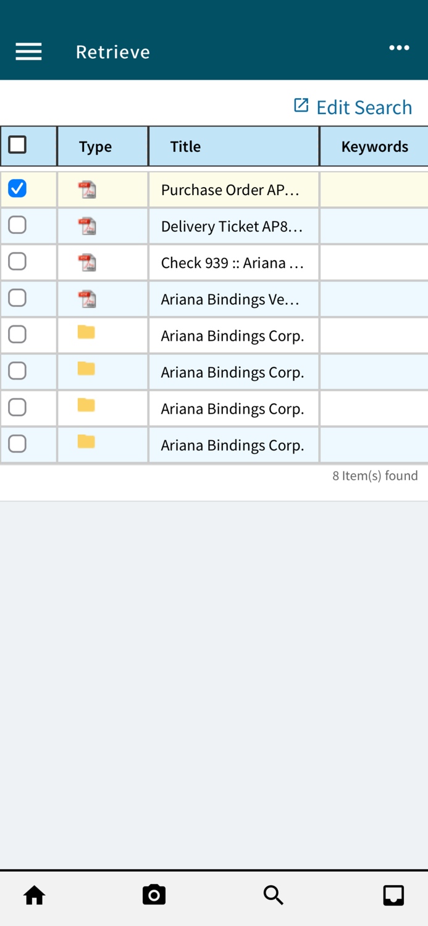The width and height of the screenshot is (428, 926).
Task: Check the Delivery Ticket row checkbox
Action: tap(18, 225)
